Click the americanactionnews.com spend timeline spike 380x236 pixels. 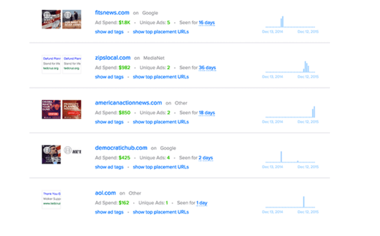click(x=314, y=112)
